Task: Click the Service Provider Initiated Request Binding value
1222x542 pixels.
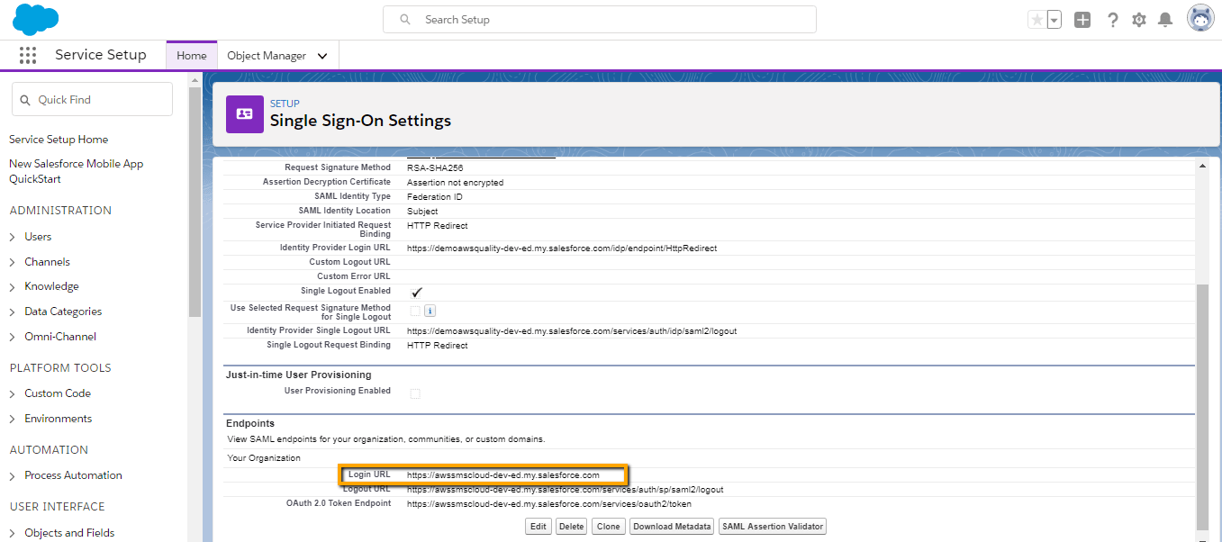Action: click(x=438, y=226)
